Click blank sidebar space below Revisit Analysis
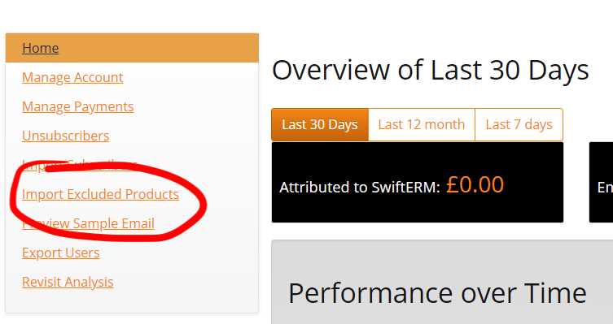Viewport: 613px width, 324px height. pyautogui.click(x=132, y=302)
